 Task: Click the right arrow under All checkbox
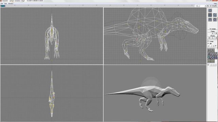214,46
